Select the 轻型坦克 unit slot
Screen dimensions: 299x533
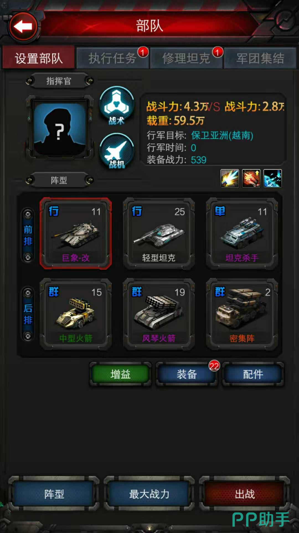coord(159,233)
